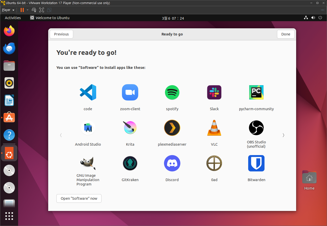The height and width of the screenshot is (226, 327).
Task: Open the Welcome to Ubuntu app menu
Action: pyautogui.click(x=50, y=18)
